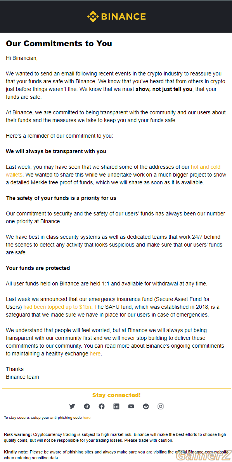This screenshot has width=232, height=462.
Task: Open the Twitter social icon
Action: tap(72, 406)
